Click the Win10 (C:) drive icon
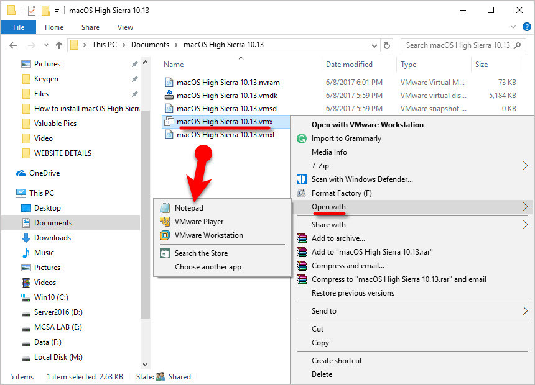Screen dimensions: 535x385 click(x=26, y=297)
